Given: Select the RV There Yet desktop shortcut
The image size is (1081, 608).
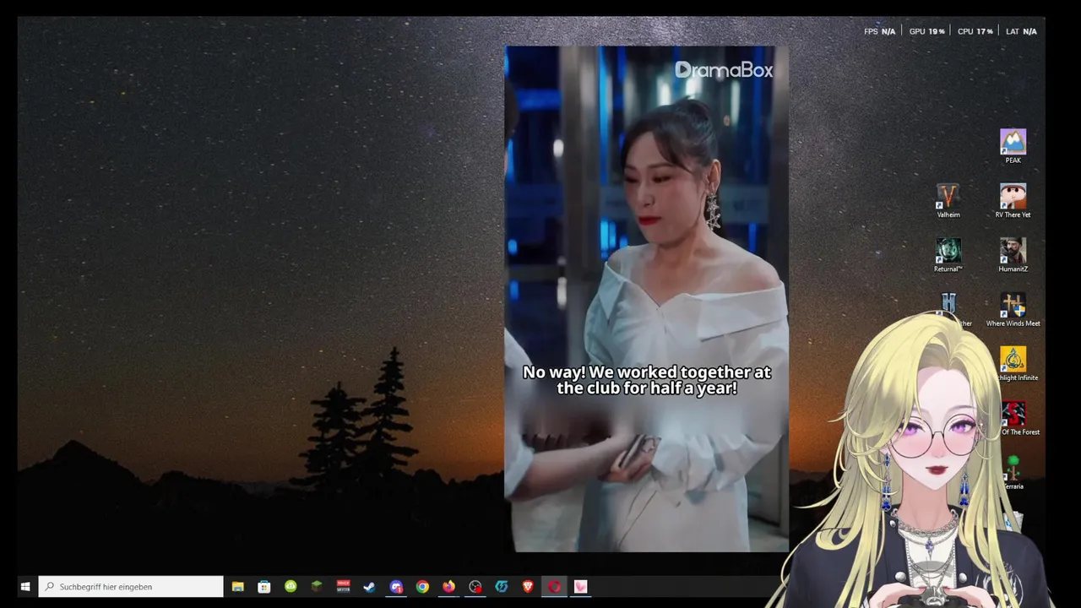Looking at the screenshot, I should click(1013, 201).
